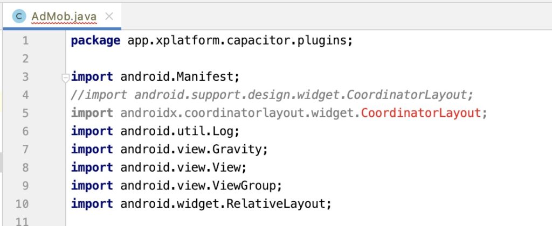Click the Java class icon on AdMob.java tab
This screenshot has width=552, height=226.
pyautogui.click(x=19, y=16)
